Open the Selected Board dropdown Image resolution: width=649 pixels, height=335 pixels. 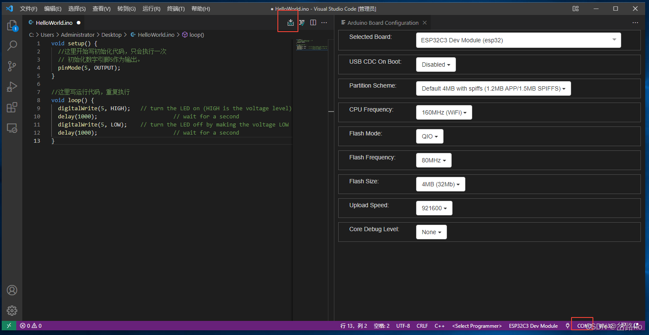pyautogui.click(x=518, y=40)
